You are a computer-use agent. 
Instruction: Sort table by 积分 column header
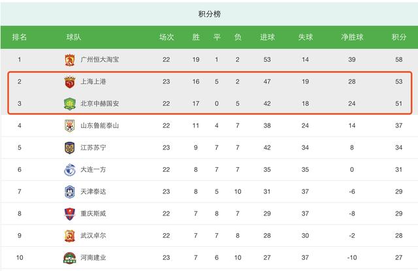(x=399, y=37)
